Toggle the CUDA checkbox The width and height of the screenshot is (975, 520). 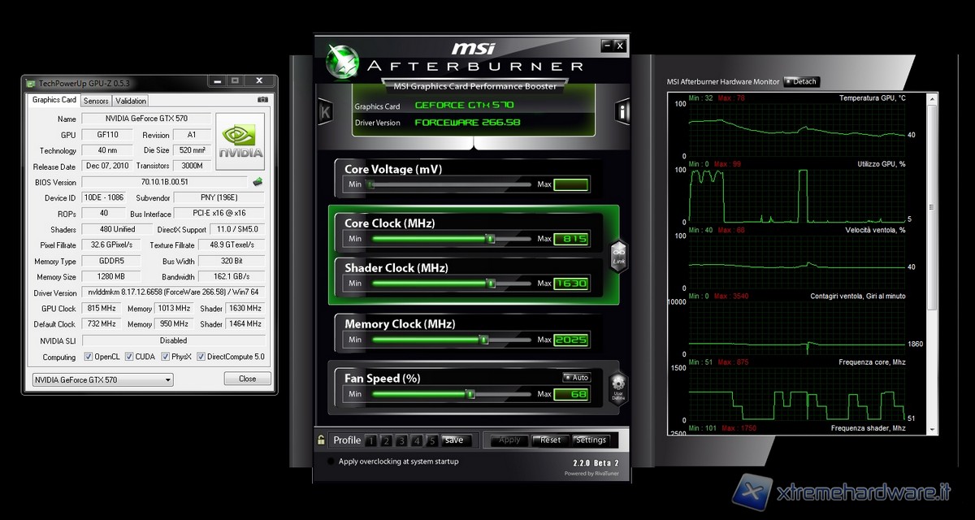coord(128,357)
